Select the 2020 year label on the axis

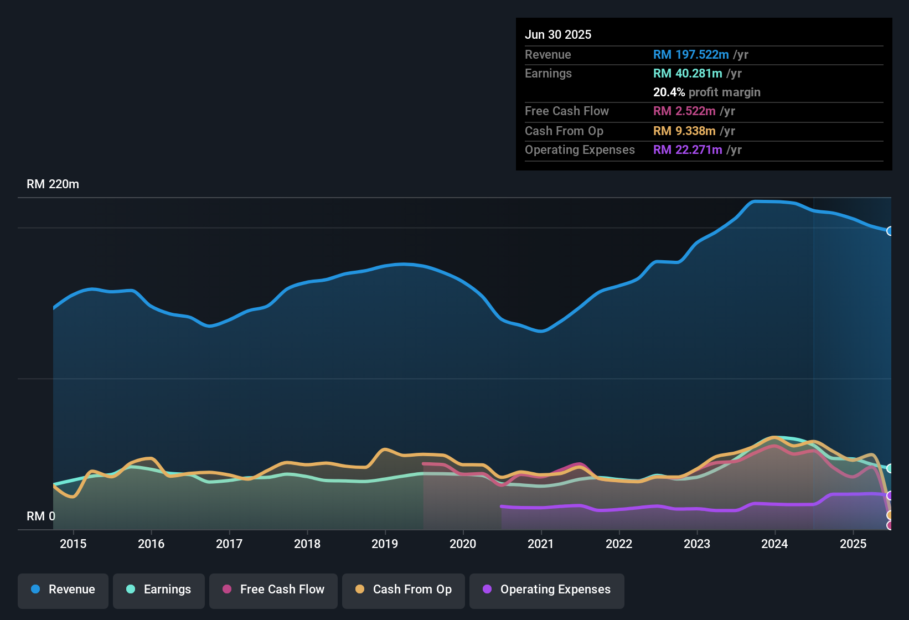point(463,544)
